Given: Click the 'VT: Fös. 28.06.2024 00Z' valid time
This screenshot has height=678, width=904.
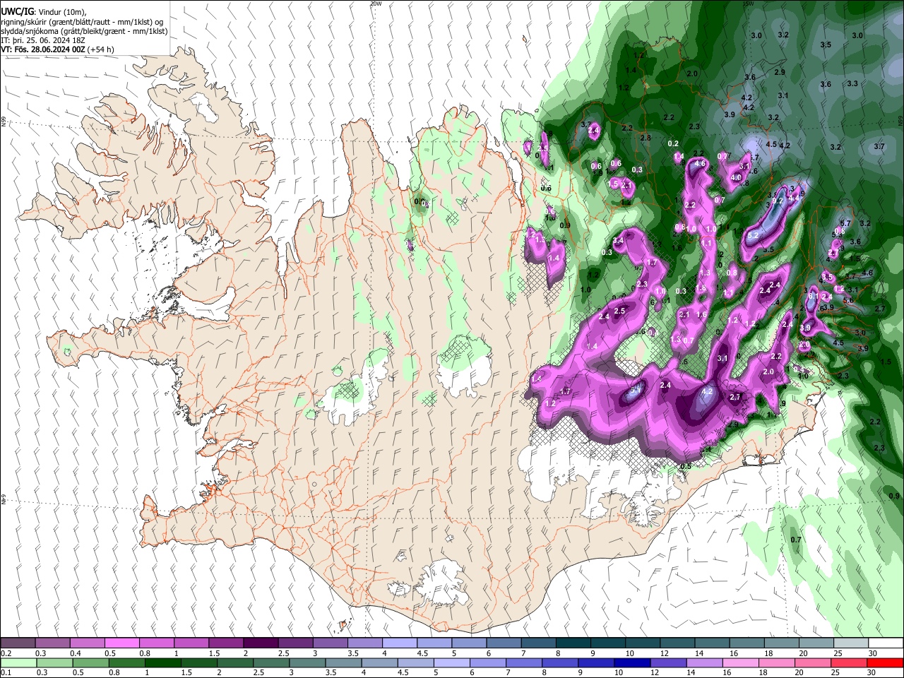Looking at the screenshot, I should click(43, 49).
